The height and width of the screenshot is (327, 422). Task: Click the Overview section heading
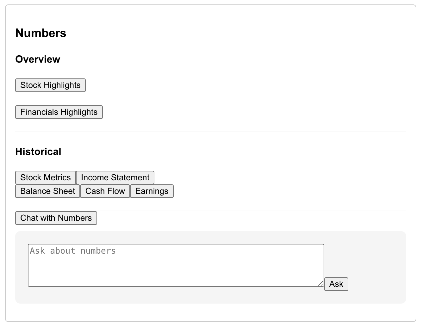coord(38,59)
